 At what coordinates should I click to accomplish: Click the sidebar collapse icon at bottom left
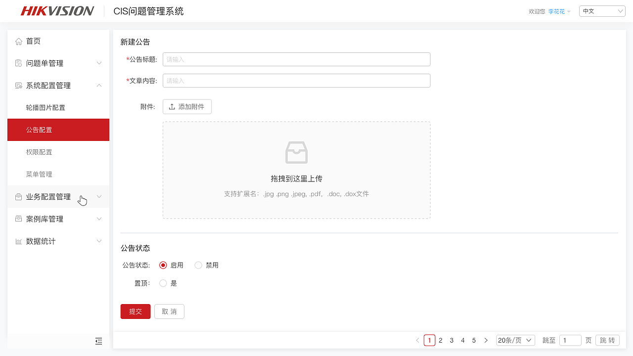(98, 341)
